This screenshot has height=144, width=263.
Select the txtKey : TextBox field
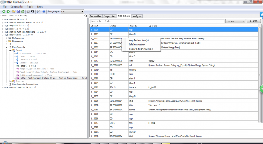[x=29, y=62]
